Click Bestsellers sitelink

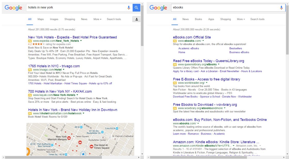pos(236,49)
